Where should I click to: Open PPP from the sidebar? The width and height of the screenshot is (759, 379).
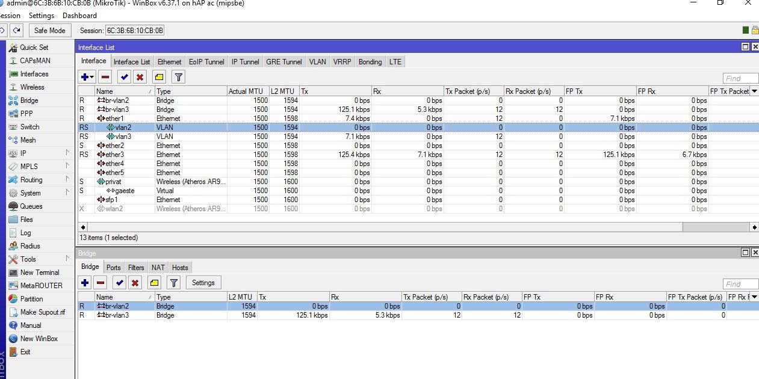26,114
